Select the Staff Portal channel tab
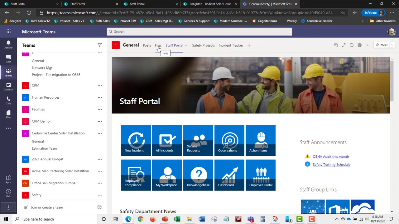Viewport: 399px width, 224px height. coord(174,45)
